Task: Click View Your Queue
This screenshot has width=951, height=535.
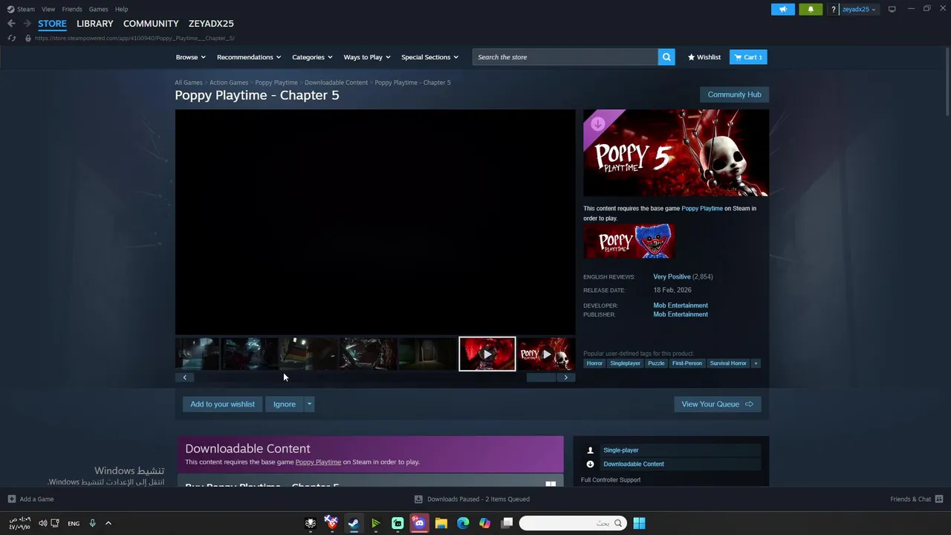Action: 717,404
